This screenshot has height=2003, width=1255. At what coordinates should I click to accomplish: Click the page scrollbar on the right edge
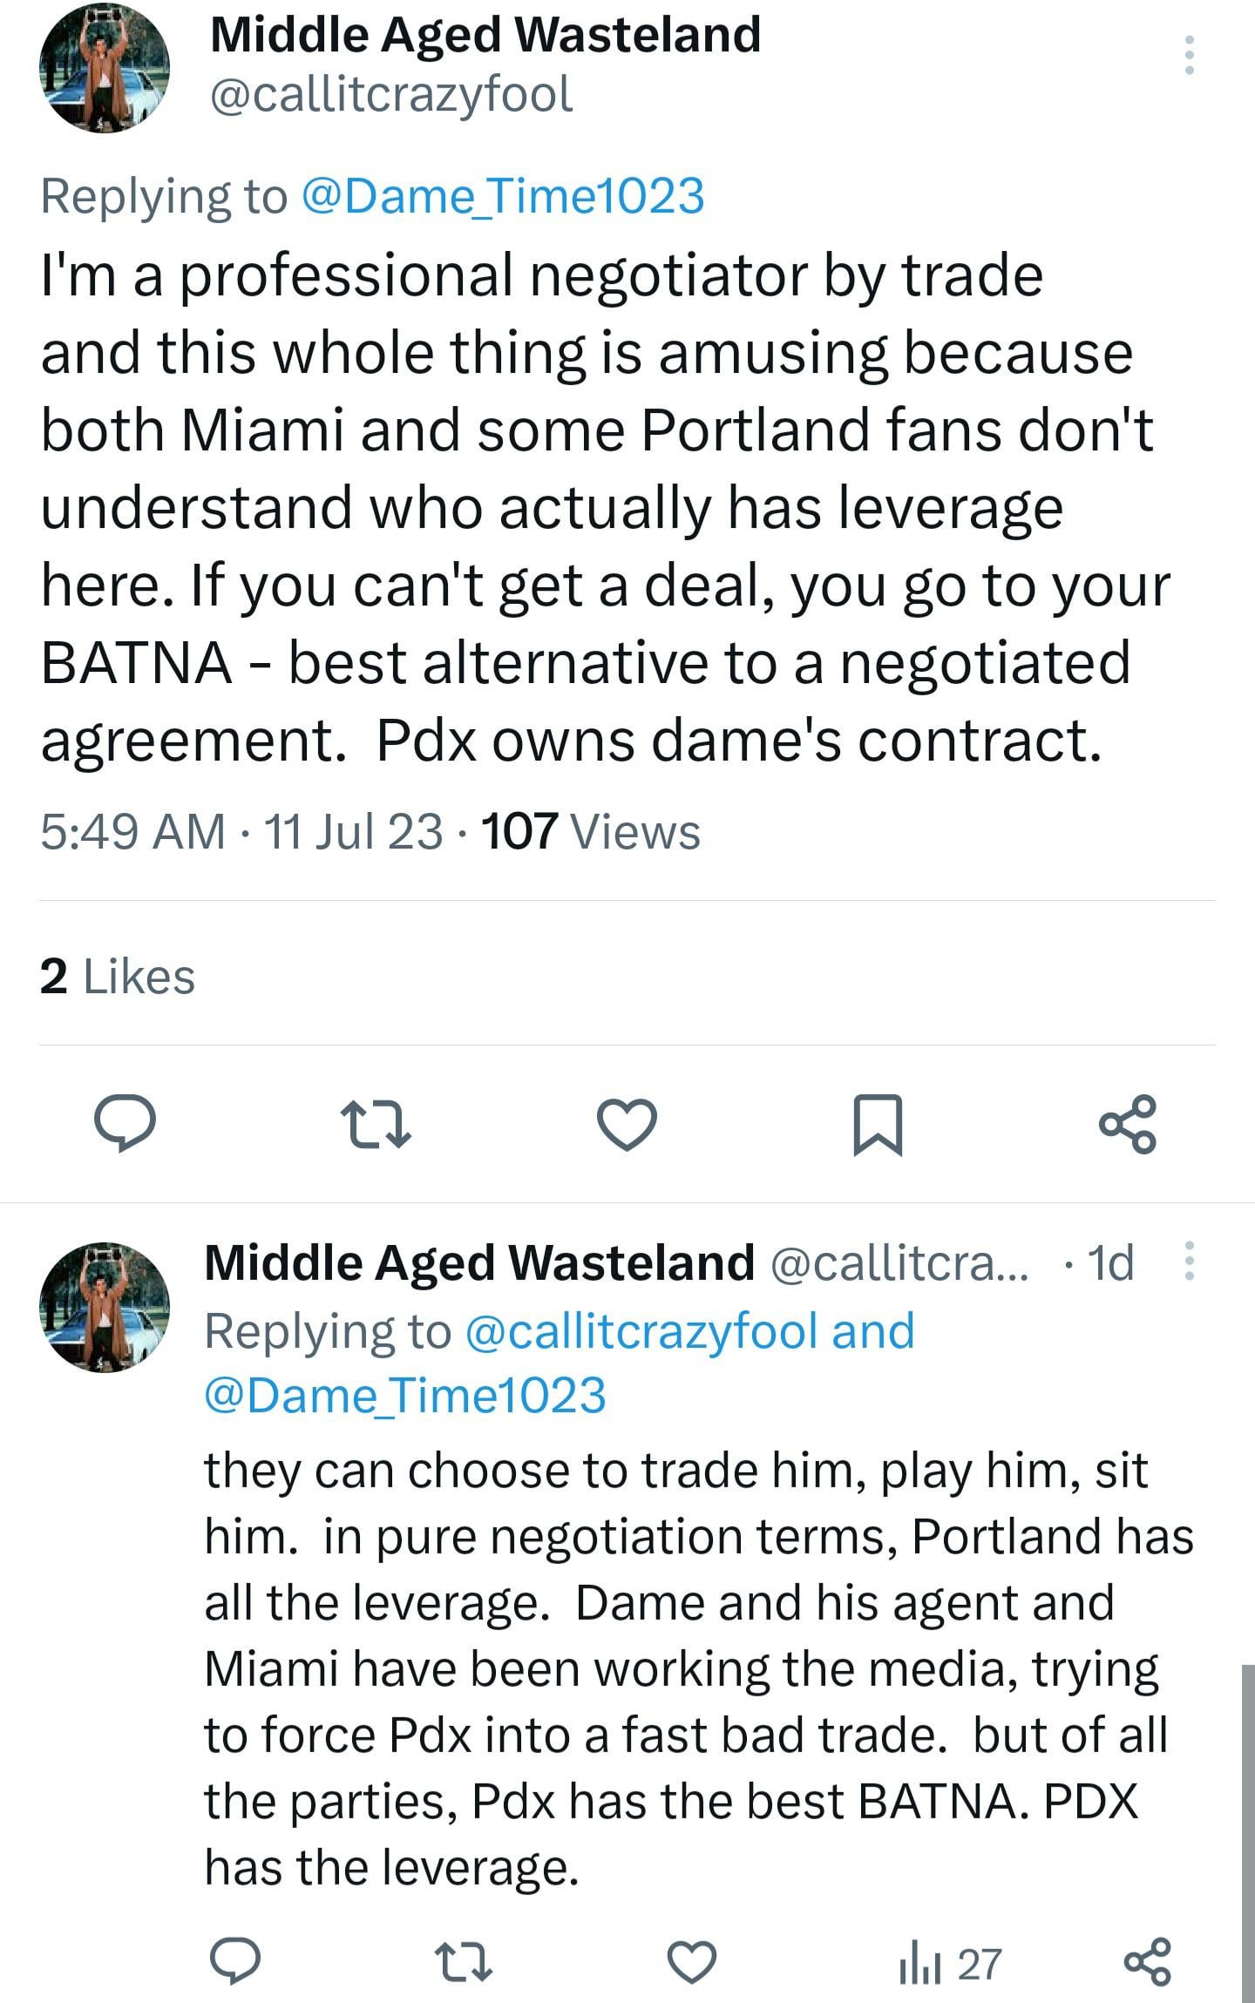[1248, 1830]
